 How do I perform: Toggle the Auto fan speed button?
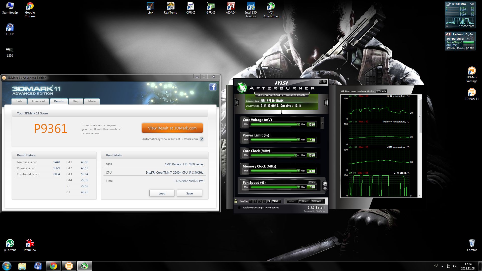point(313,182)
